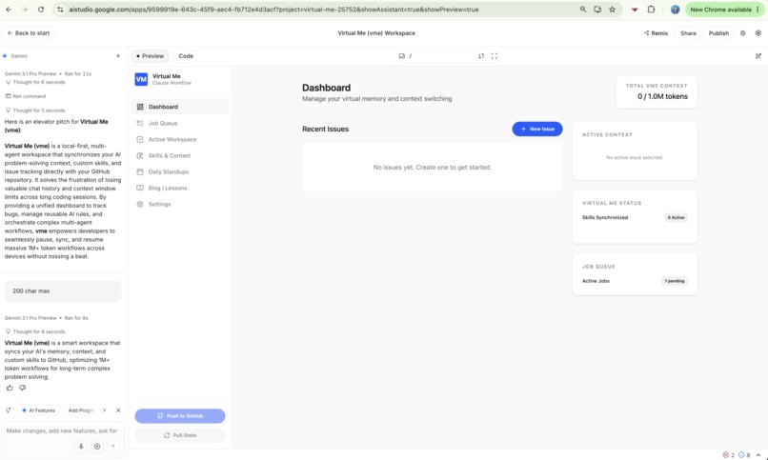Switch to the Code tab
This screenshot has height=460, width=768.
(186, 56)
